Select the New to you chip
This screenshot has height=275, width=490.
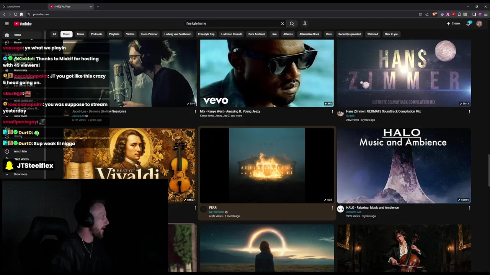tap(391, 34)
